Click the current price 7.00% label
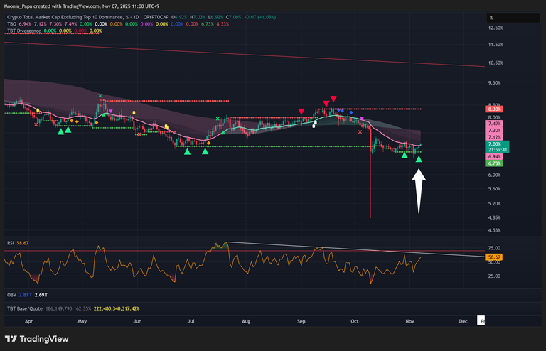Screen dimensions: 546x351 click(x=494, y=144)
